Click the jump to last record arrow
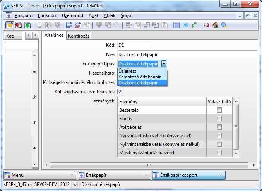Image resolution: width=262 pixels, height=191 pixels. (x=34, y=148)
